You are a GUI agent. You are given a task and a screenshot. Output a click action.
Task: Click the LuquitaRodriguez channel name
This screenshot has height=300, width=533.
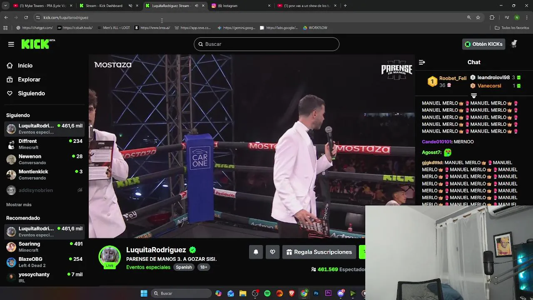click(156, 250)
